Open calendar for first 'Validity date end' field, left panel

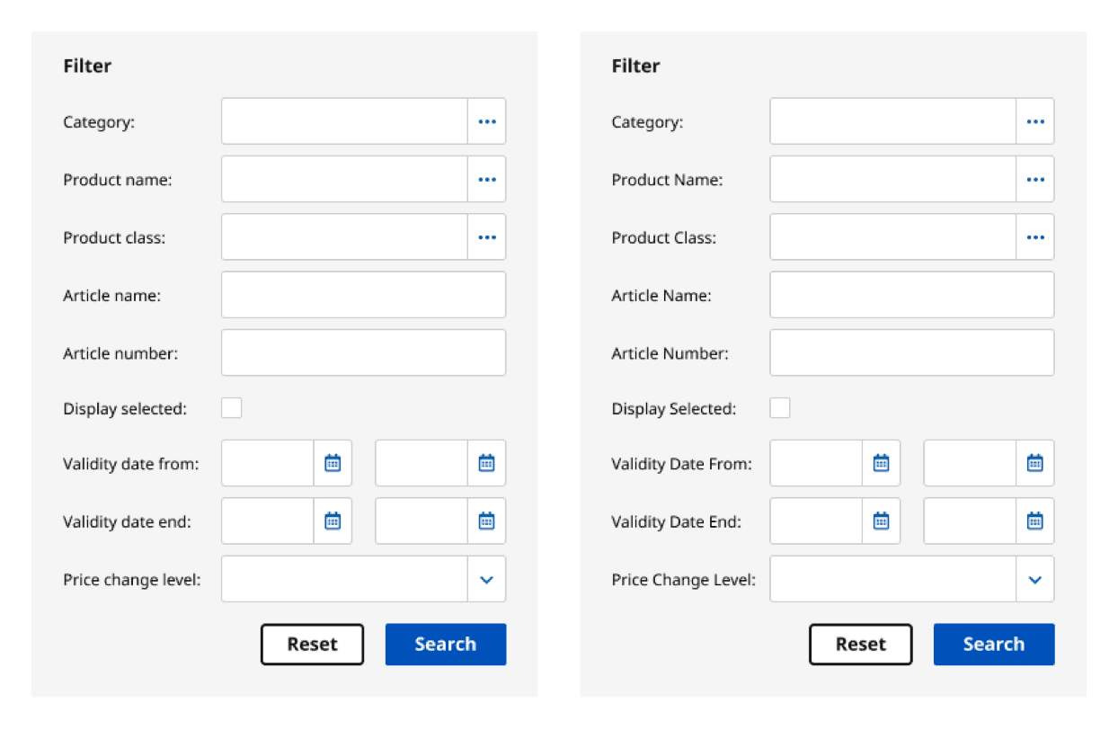(333, 521)
